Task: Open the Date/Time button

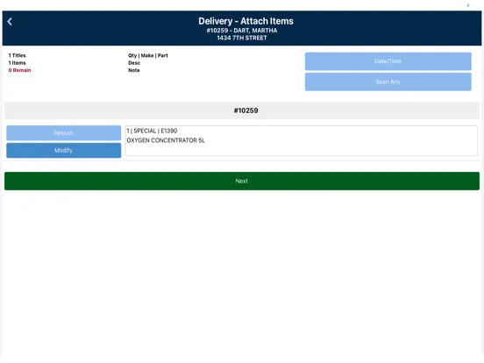Action: tap(388, 61)
